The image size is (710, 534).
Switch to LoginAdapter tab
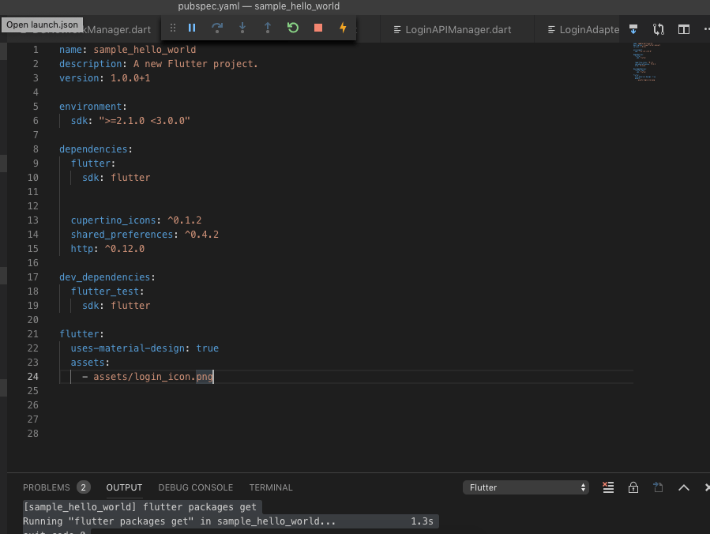coord(583,30)
